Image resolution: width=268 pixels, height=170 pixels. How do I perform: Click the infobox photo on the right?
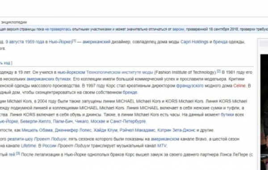(264, 112)
